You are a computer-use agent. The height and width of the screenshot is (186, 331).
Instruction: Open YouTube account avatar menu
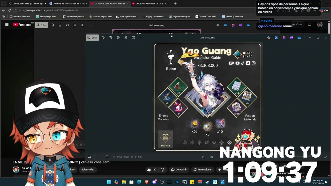320,25
